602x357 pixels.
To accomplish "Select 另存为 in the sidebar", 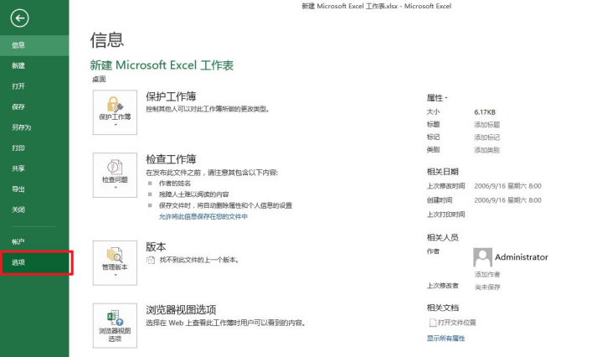I will 34,127.
